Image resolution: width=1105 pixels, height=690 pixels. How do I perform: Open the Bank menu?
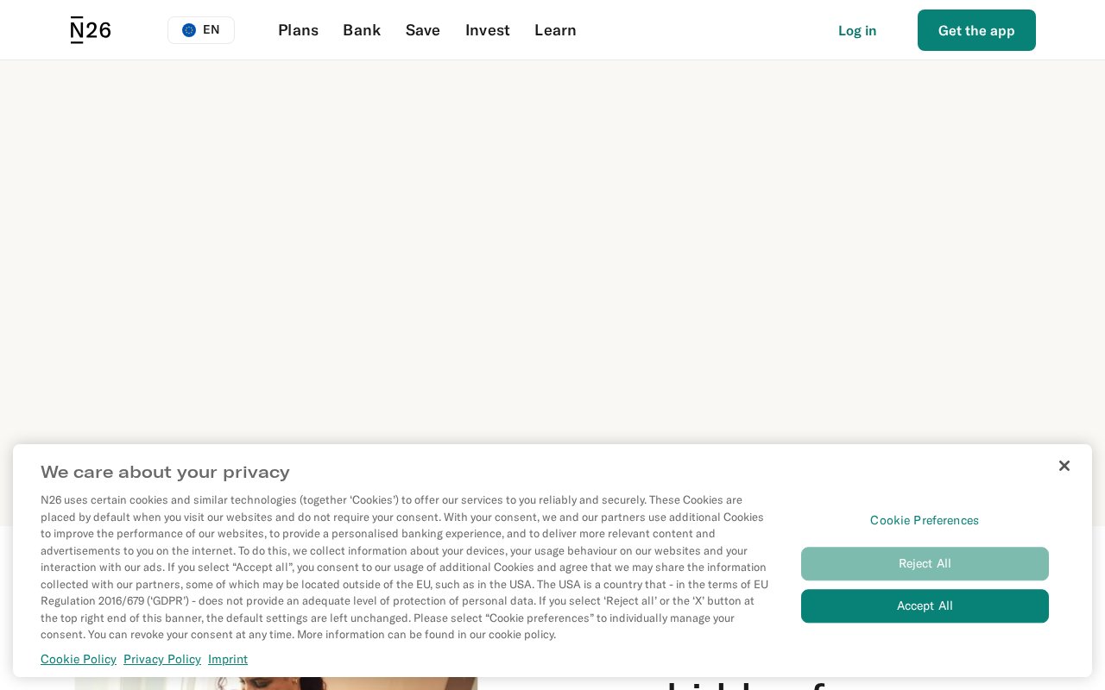tap(362, 30)
